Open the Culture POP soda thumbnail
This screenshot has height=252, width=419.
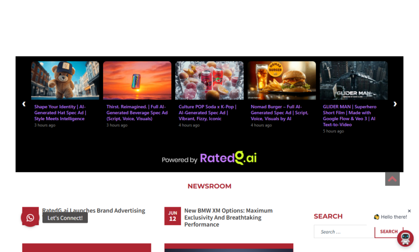pos(209,80)
